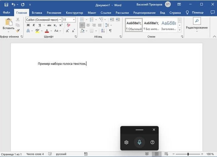Image resolution: width=217 pixels, height=157 pixels.
Task: Apply yellow text highlight color
Action: tap(37, 31)
